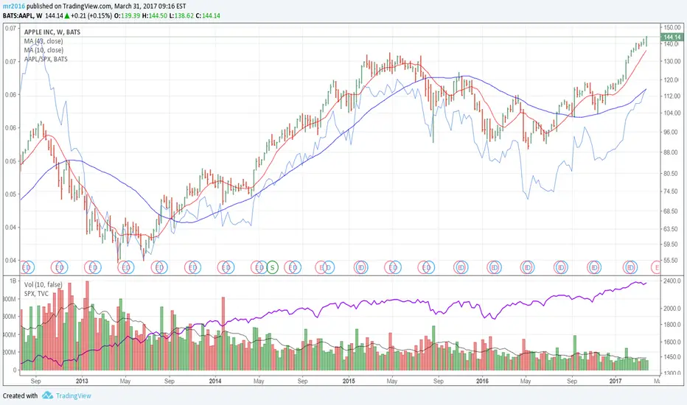The height and width of the screenshot is (405, 687).
Task: Select the AAPL/SPX, BATS legend entry
Action: coord(46,59)
